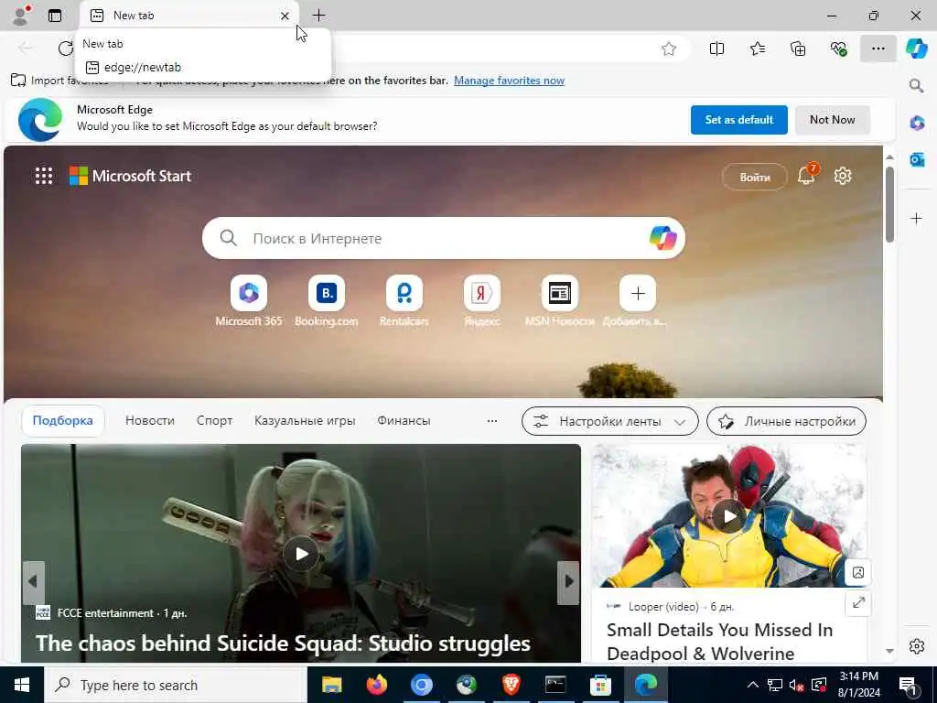Open Windows Start menu
Viewport: 937px width, 703px height.
click(22, 685)
